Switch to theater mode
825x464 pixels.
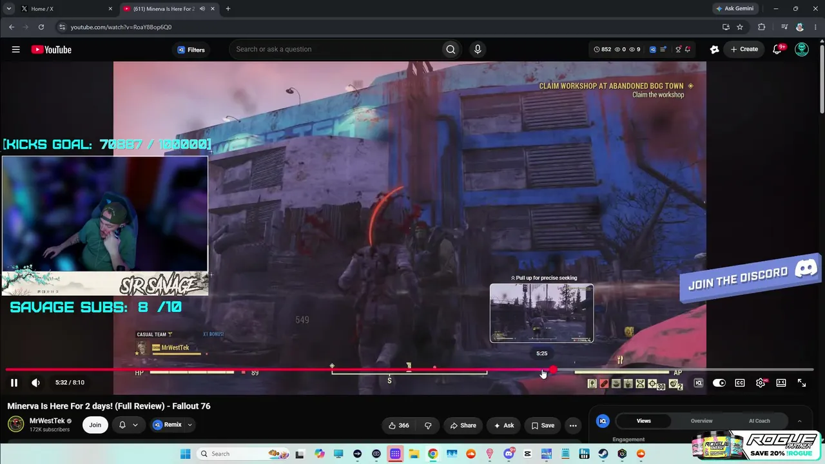pyautogui.click(x=781, y=383)
